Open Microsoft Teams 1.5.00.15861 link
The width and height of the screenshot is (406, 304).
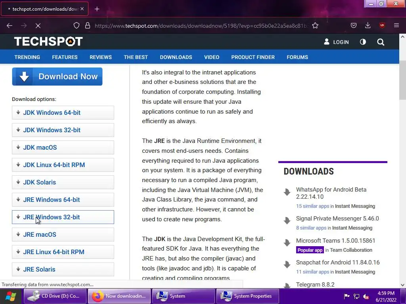click(x=335, y=241)
